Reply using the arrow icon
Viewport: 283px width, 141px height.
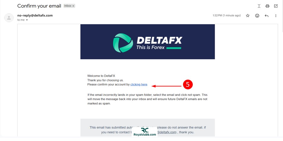point(266,16)
